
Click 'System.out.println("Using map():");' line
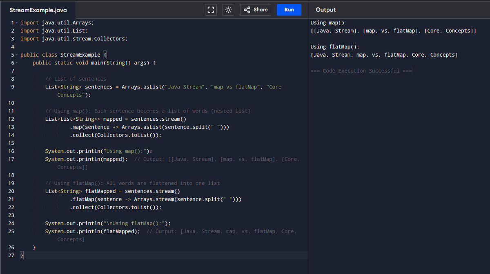(x=98, y=151)
